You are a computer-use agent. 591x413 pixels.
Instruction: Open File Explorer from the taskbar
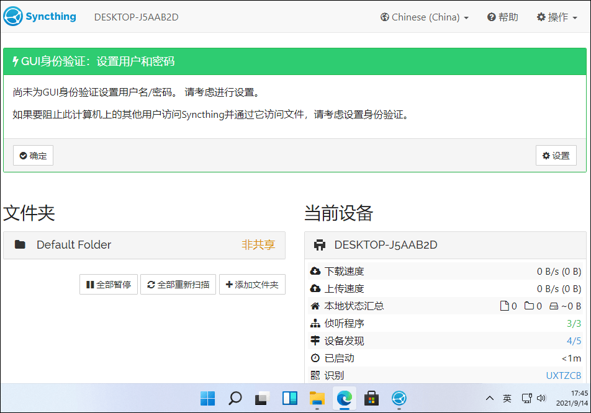pos(317,398)
